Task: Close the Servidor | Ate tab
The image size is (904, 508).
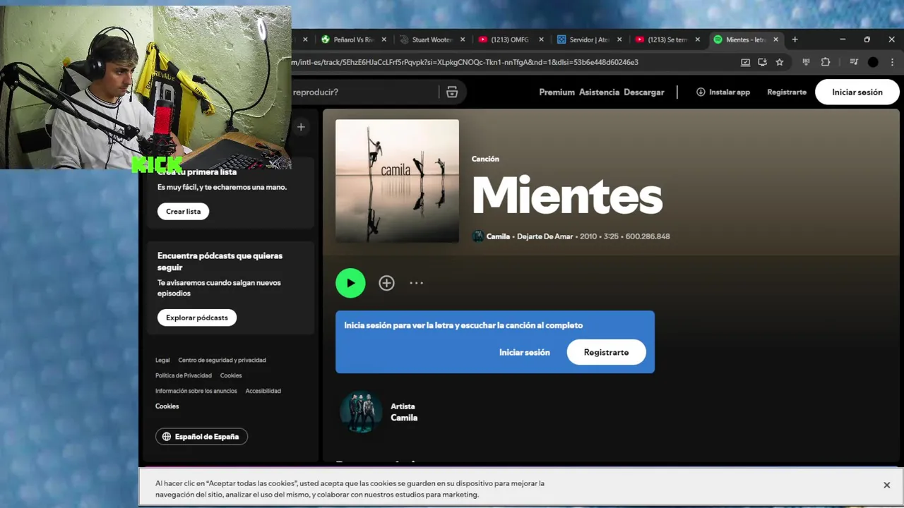Action: point(619,40)
